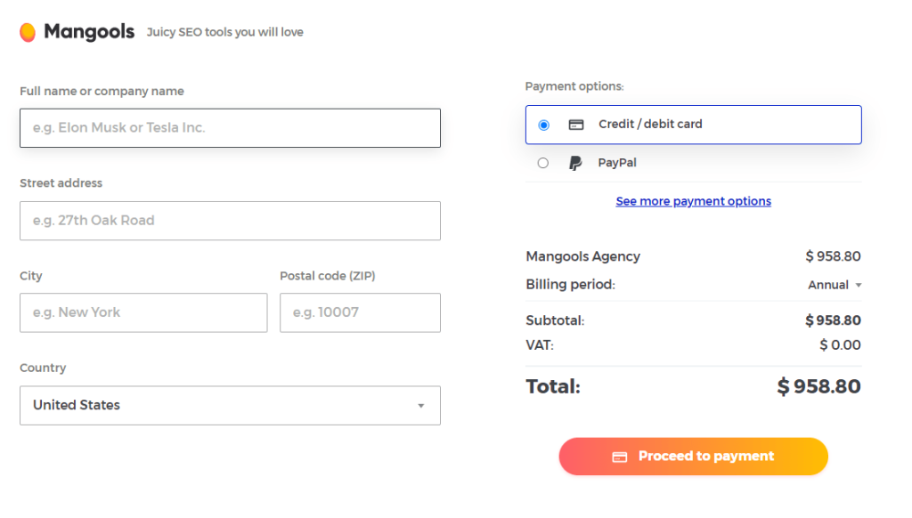
Task: Click the Postal code (ZIP) field
Action: click(x=360, y=312)
